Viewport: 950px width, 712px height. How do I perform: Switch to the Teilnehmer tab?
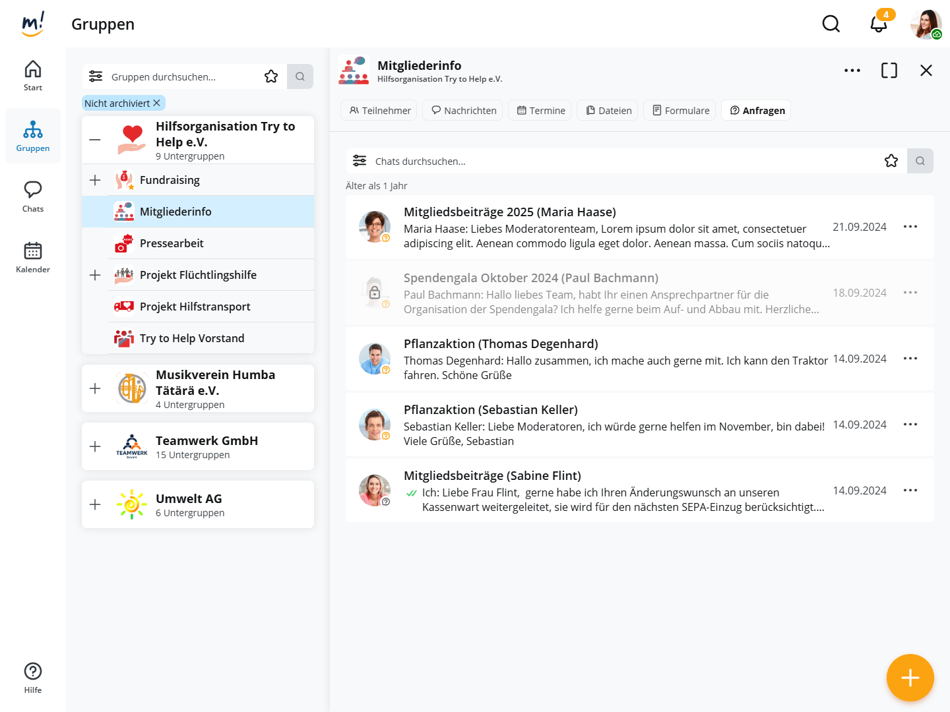(380, 110)
